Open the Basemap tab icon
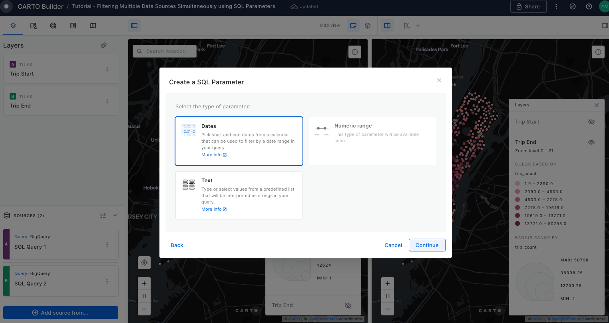 93,26
